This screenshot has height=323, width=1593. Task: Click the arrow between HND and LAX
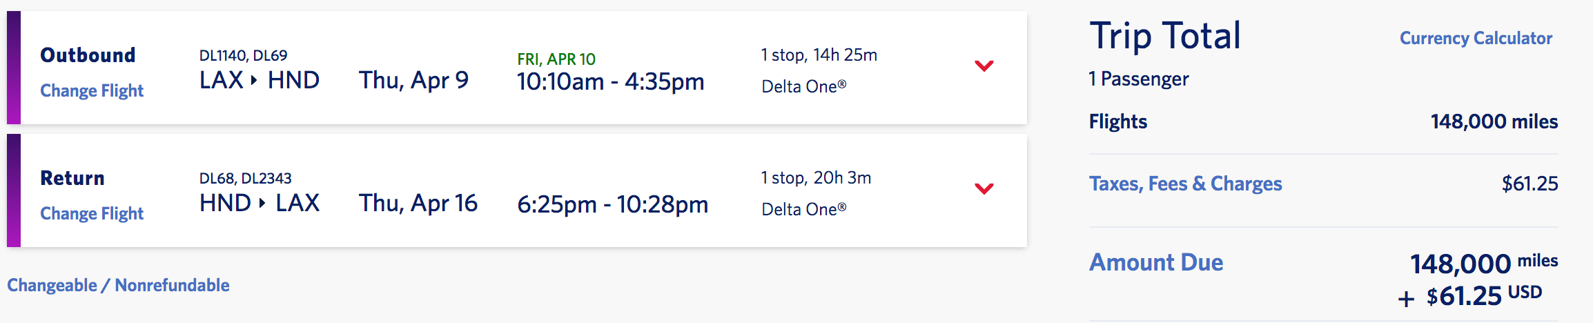262,203
